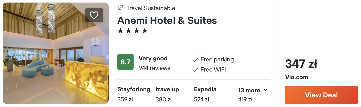Click the Vio.com provider label

[297, 77]
